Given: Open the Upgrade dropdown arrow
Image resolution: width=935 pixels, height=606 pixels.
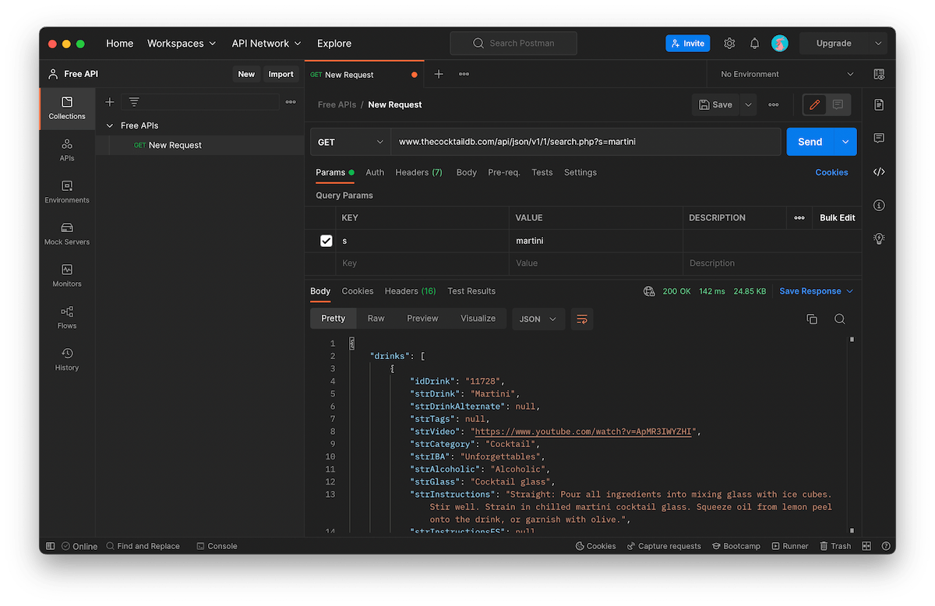Looking at the screenshot, I should click(x=879, y=44).
